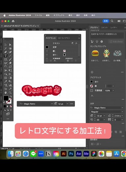This screenshot has width=126, height=172.
Task: Click the 生成 (Beta) button
Action: click(116, 42)
